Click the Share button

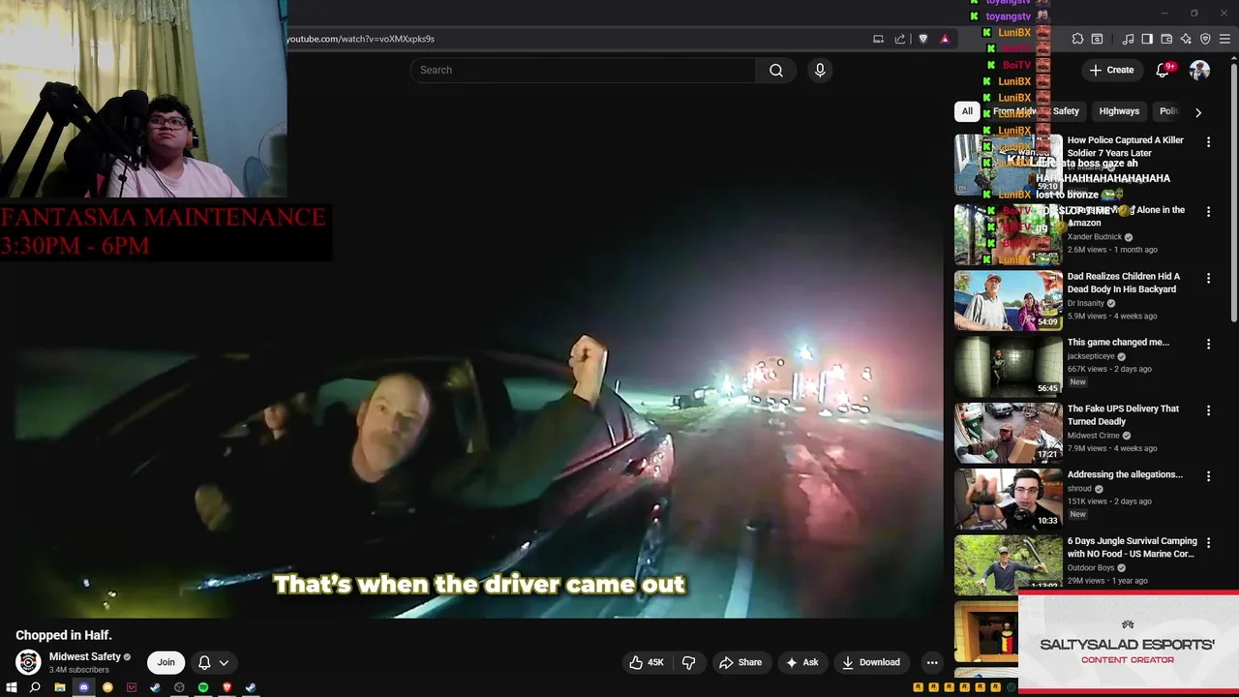tap(740, 662)
